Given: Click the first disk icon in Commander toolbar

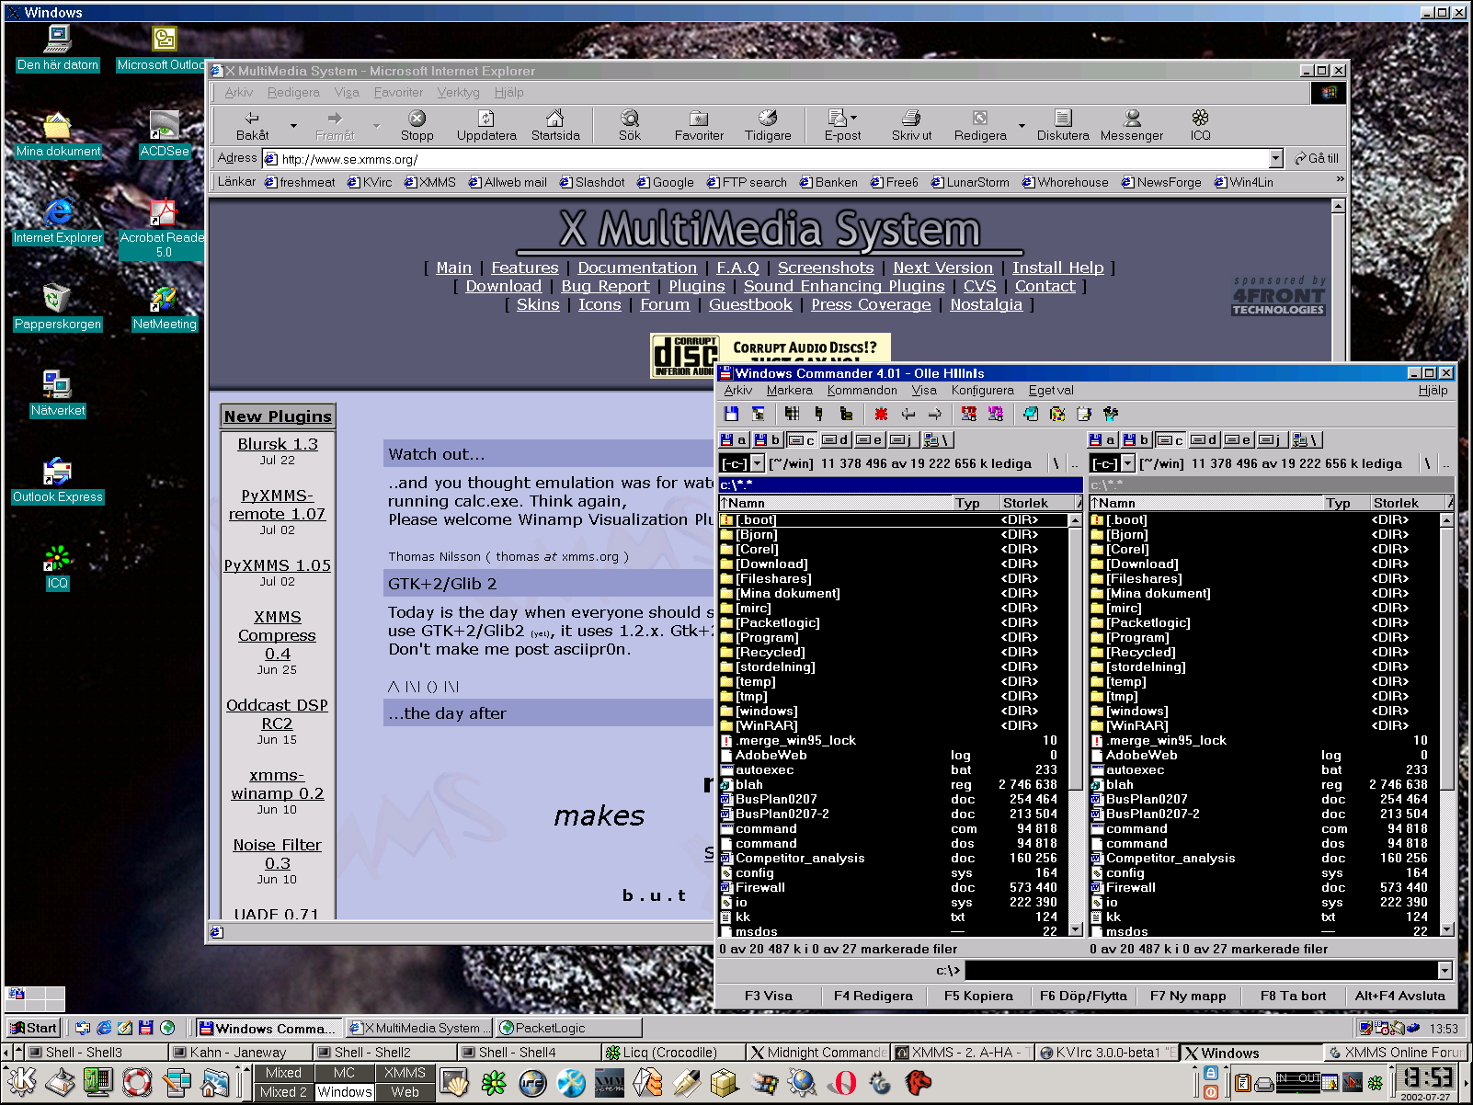Looking at the screenshot, I should pos(731,415).
